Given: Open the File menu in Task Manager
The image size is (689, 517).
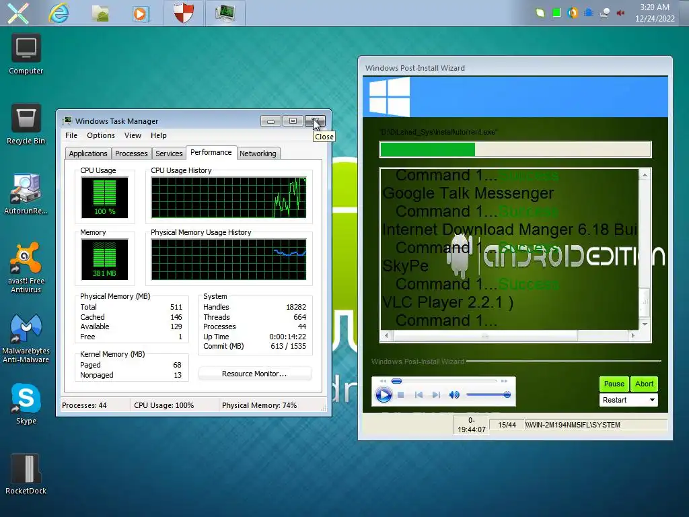Looking at the screenshot, I should 71,135.
